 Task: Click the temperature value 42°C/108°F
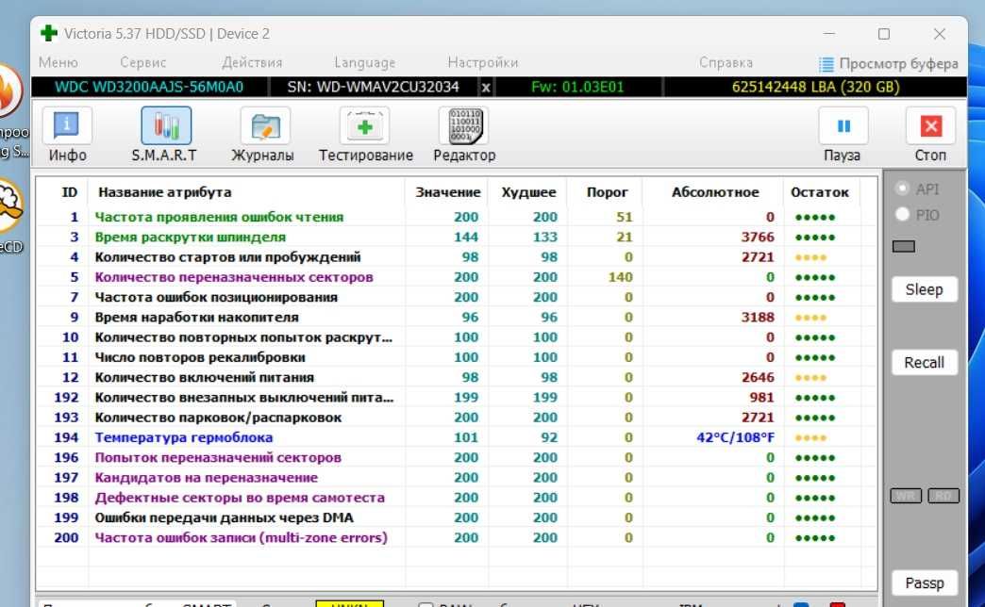coord(735,437)
